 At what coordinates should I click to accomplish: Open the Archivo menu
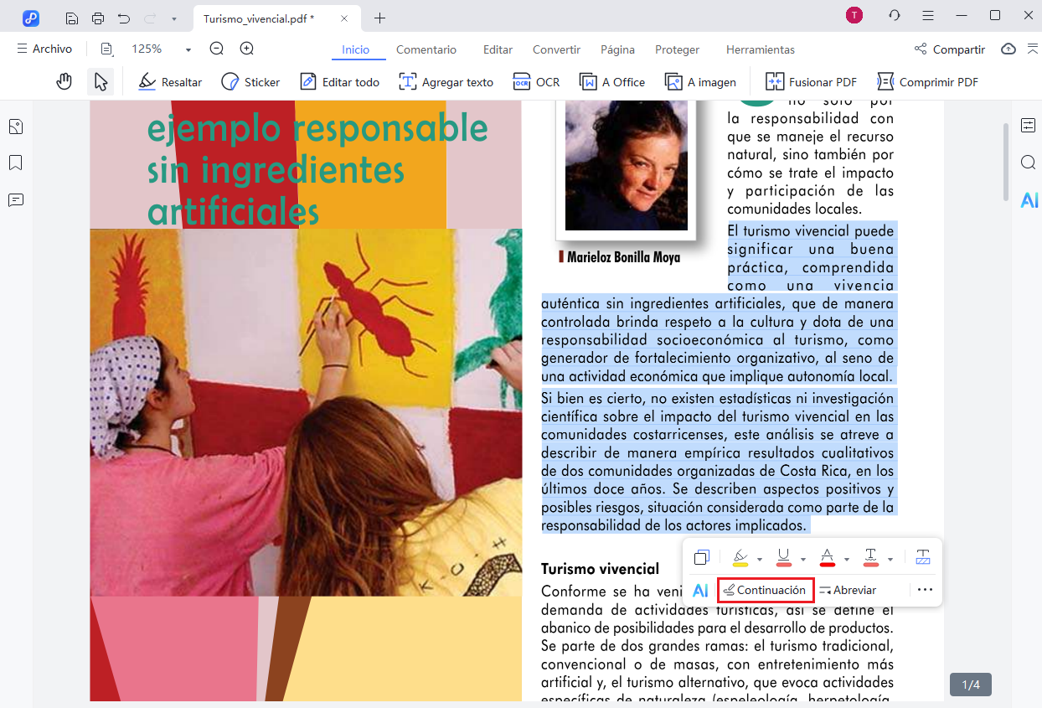click(44, 49)
